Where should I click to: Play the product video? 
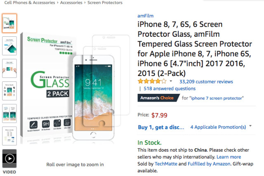click(9, 159)
